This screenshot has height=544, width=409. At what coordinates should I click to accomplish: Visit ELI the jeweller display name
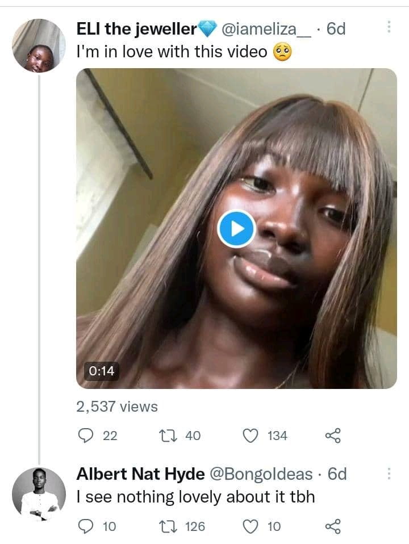click(137, 29)
